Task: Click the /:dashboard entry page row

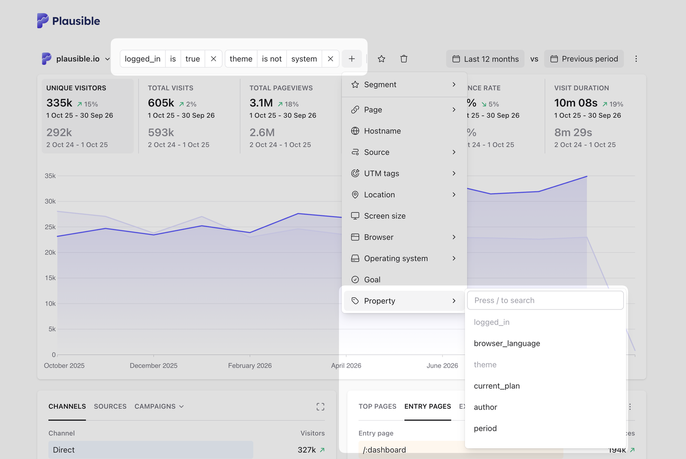Action: click(x=412, y=450)
